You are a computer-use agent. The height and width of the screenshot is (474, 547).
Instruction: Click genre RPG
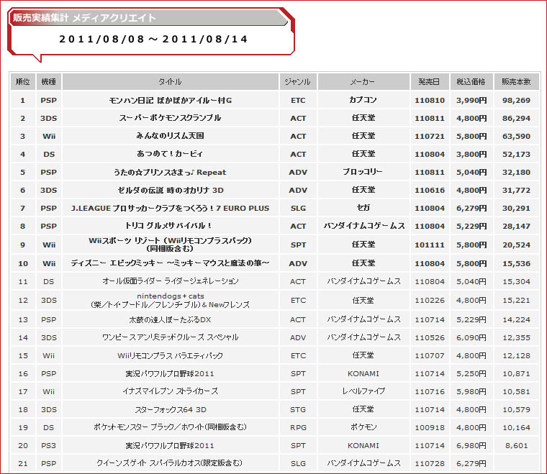click(298, 428)
